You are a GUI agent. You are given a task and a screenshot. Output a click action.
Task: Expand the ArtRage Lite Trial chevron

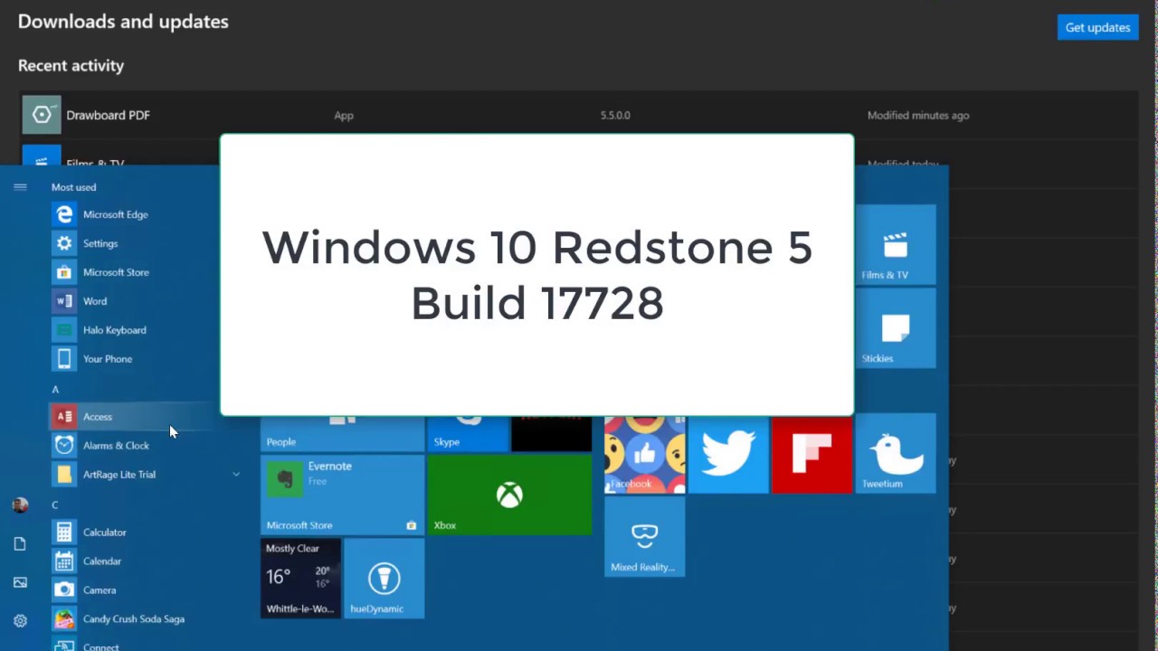pos(236,474)
